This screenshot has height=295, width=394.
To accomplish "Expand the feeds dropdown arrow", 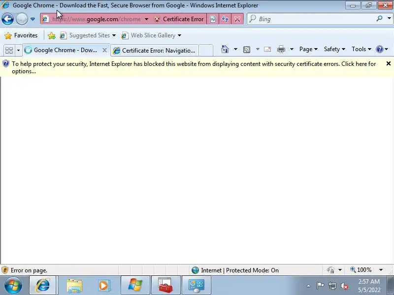I will click(x=258, y=49).
